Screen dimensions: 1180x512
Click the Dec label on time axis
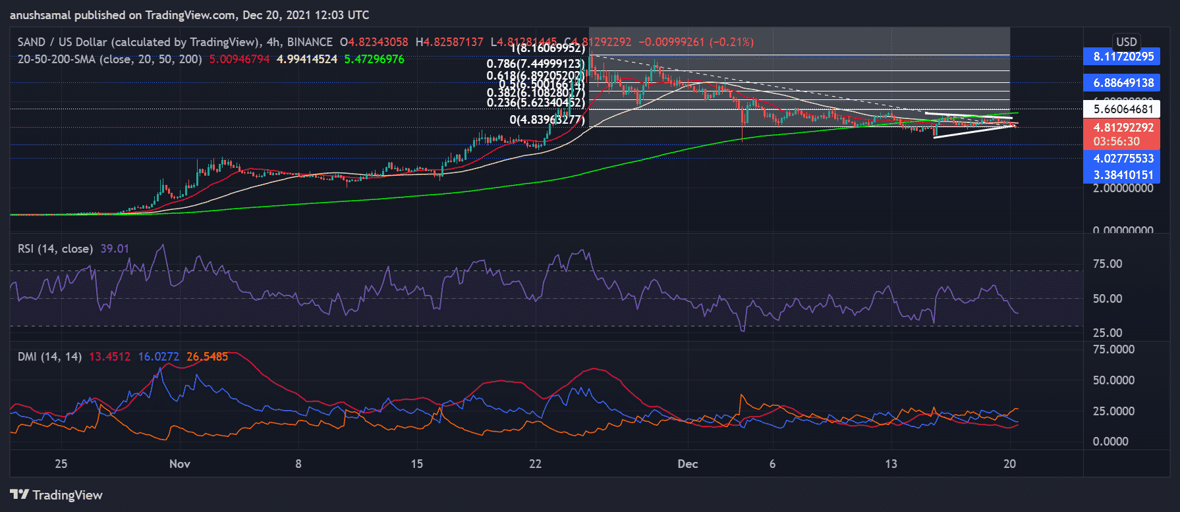pos(687,464)
